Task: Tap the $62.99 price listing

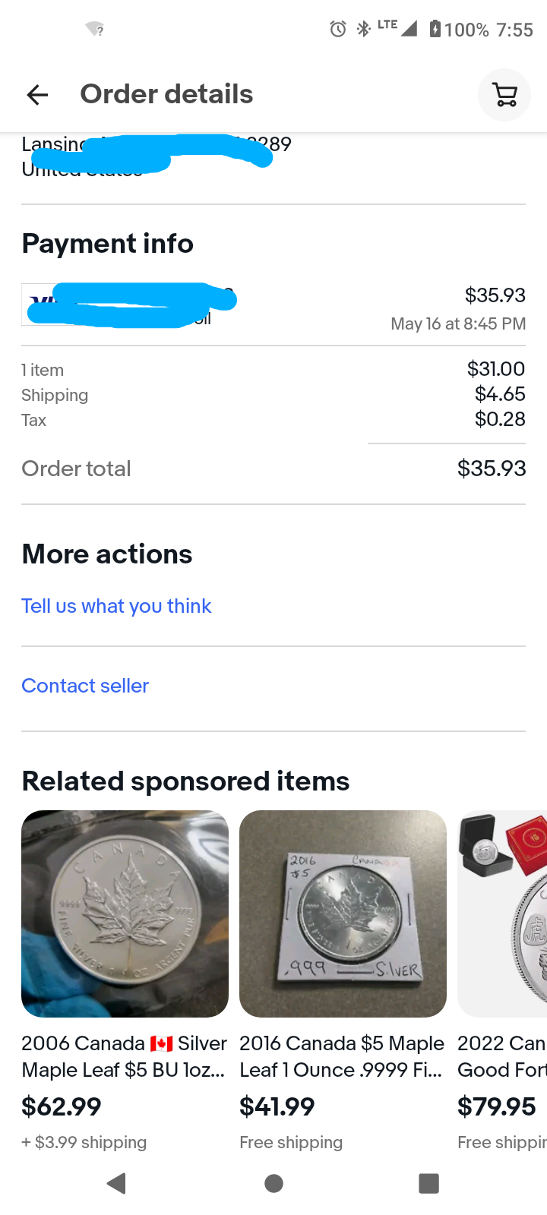Action: 62,1106
